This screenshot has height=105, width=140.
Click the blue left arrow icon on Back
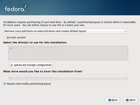pyautogui.click(x=109, y=100)
